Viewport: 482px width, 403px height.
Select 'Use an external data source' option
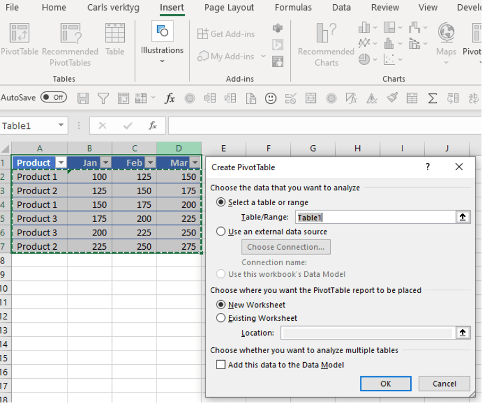click(221, 231)
